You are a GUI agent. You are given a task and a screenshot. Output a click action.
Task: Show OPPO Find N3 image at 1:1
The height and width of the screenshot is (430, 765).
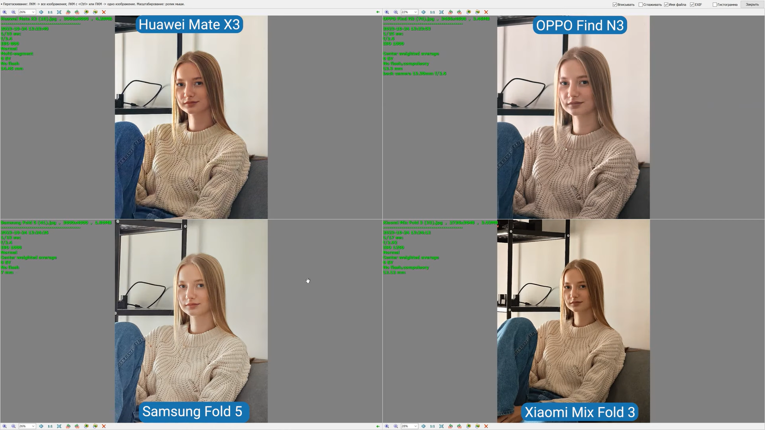point(432,12)
